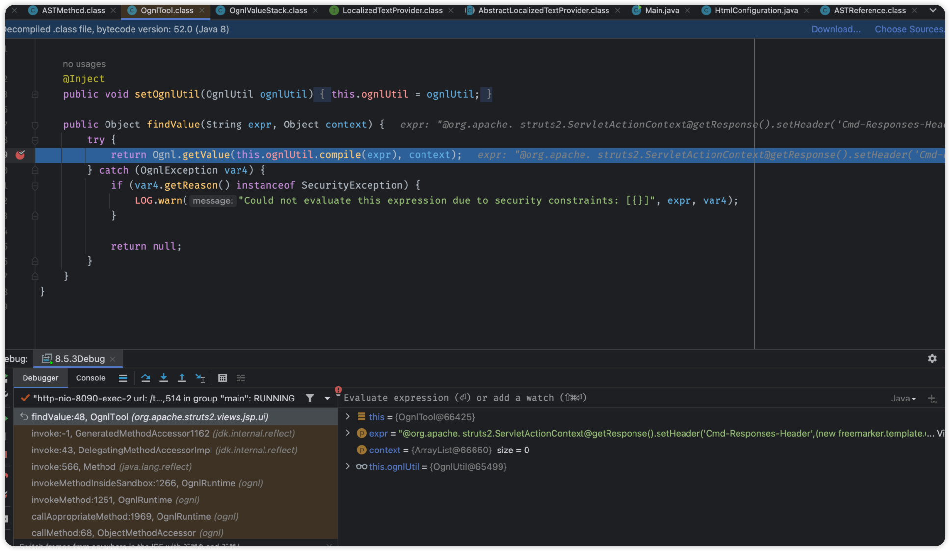Click the 'no usages' inlay hint
The width and height of the screenshot is (950, 551).
84,64
